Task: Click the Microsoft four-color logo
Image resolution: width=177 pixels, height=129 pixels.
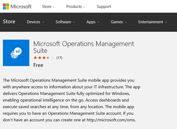Action: click(6, 6)
